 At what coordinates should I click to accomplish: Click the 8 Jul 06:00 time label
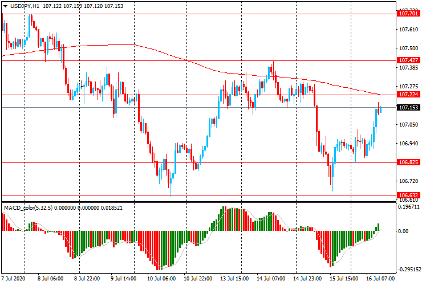pos(50,278)
